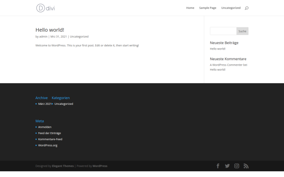
Task: Open Uncategorized in the top navigation
Action: 231,8
